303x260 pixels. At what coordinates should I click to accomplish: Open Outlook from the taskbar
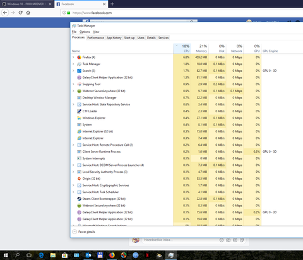(x=88, y=255)
